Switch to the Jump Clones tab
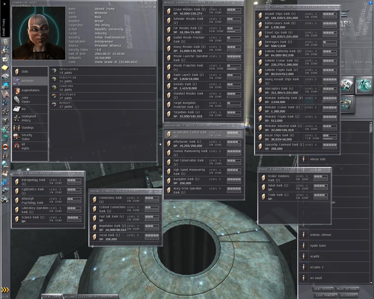This screenshot has height=299, width=374. 30,100
